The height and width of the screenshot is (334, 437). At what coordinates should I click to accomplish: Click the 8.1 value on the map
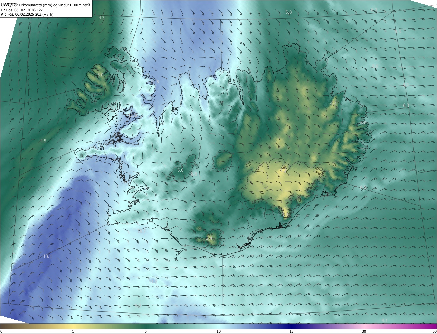coord(384,320)
